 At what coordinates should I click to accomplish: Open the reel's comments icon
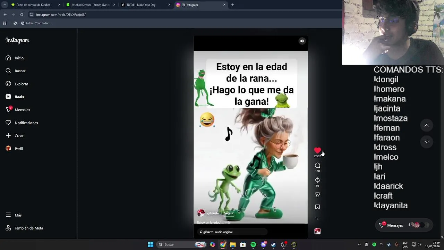317,166
